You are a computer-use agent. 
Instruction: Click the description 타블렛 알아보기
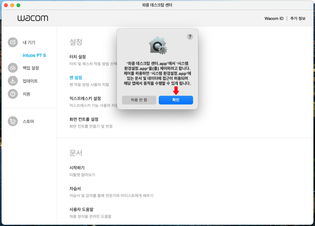[x=82, y=175]
